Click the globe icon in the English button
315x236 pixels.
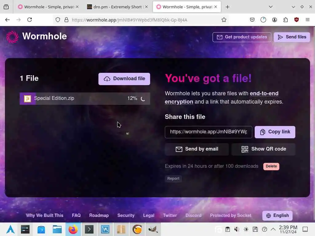268,215
